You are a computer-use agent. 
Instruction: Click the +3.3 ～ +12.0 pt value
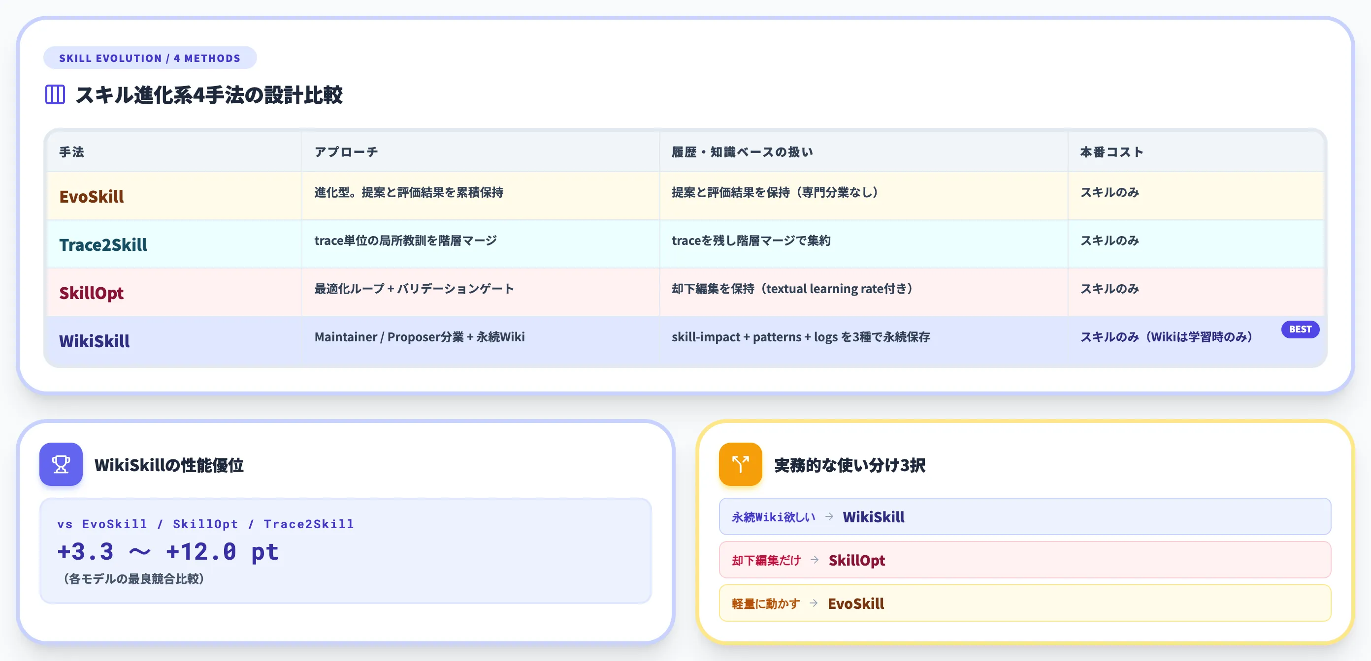(x=168, y=551)
